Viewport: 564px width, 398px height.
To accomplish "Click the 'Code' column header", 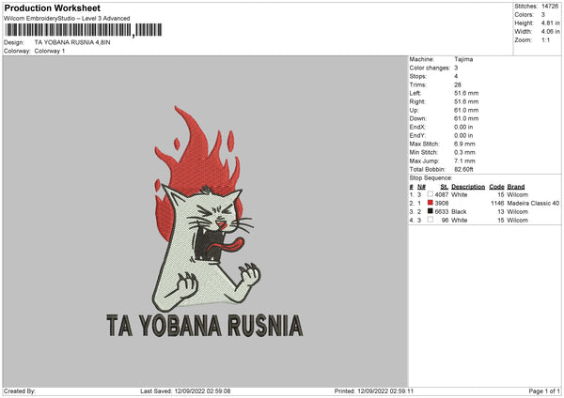I will [496, 187].
